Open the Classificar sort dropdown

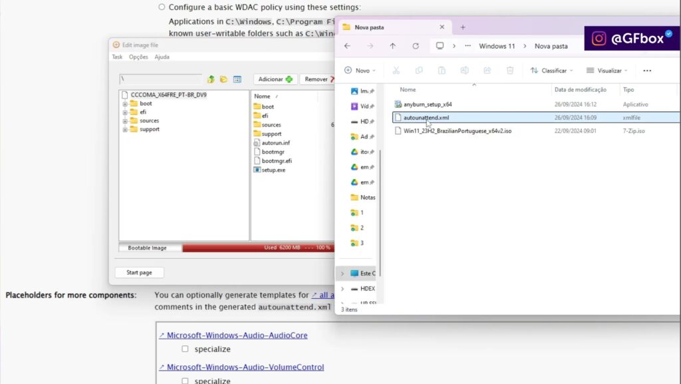point(551,71)
